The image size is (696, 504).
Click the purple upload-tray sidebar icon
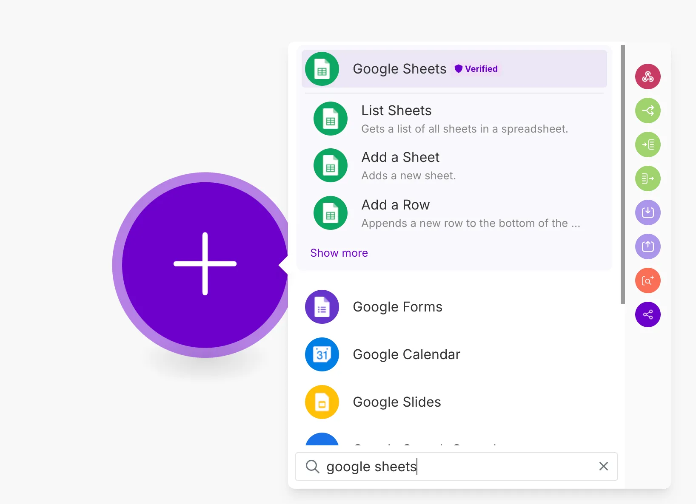648,246
